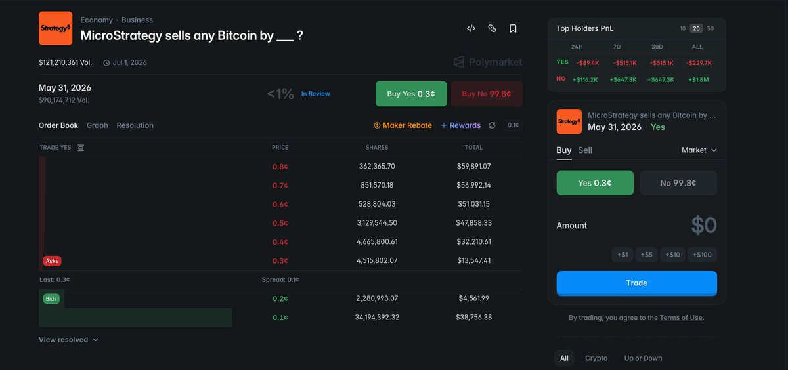Image resolution: width=788 pixels, height=370 pixels.
Task: Click the Last: 0.3¢ label
Action: (55, 279)
